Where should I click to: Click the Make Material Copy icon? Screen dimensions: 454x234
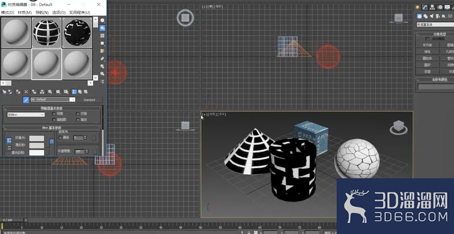pyautogui.click(x=34, y=92)
